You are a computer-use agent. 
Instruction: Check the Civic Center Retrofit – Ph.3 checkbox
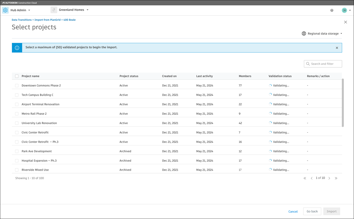pyautogui.click(x=17, y=142)
